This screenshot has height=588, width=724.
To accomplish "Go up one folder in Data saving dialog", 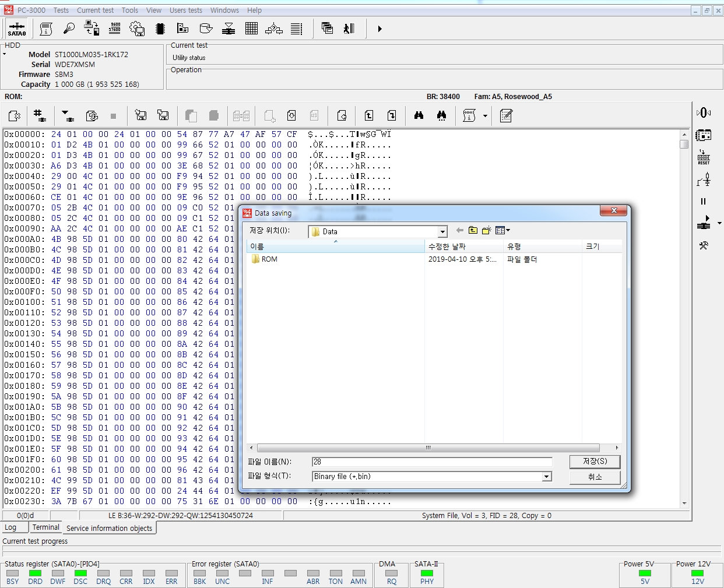I will pyautogui.click(x=473, y=230).
